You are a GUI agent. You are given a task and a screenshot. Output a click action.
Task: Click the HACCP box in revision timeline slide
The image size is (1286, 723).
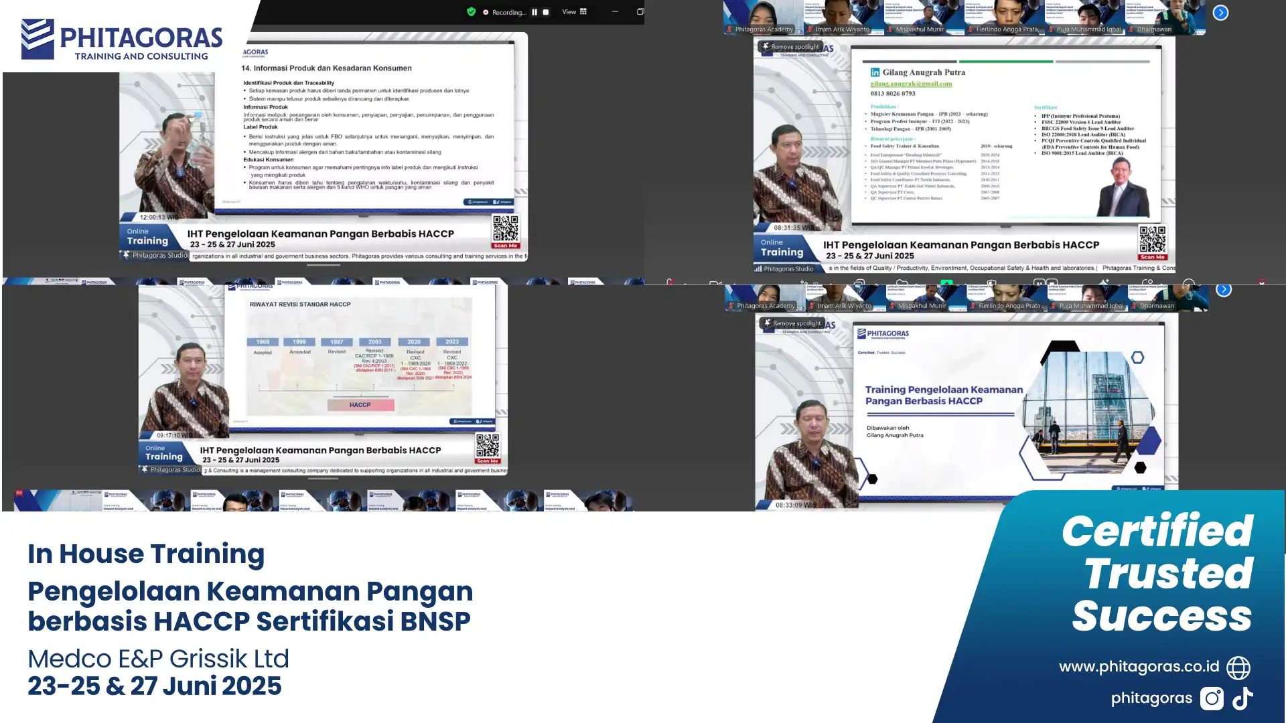click(x=360, y=405)
